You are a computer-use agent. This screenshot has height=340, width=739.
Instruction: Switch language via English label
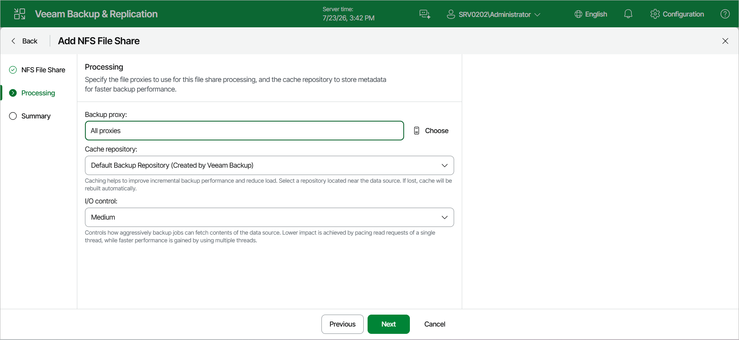[x=596, y=14]
